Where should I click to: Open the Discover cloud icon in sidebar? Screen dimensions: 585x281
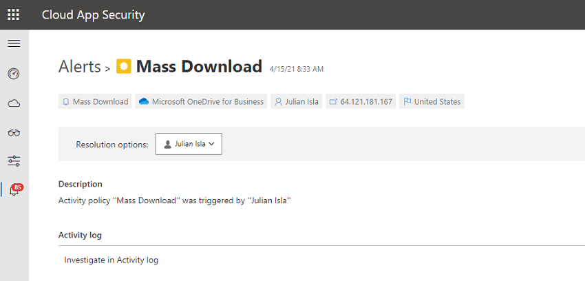pos(14,103)
